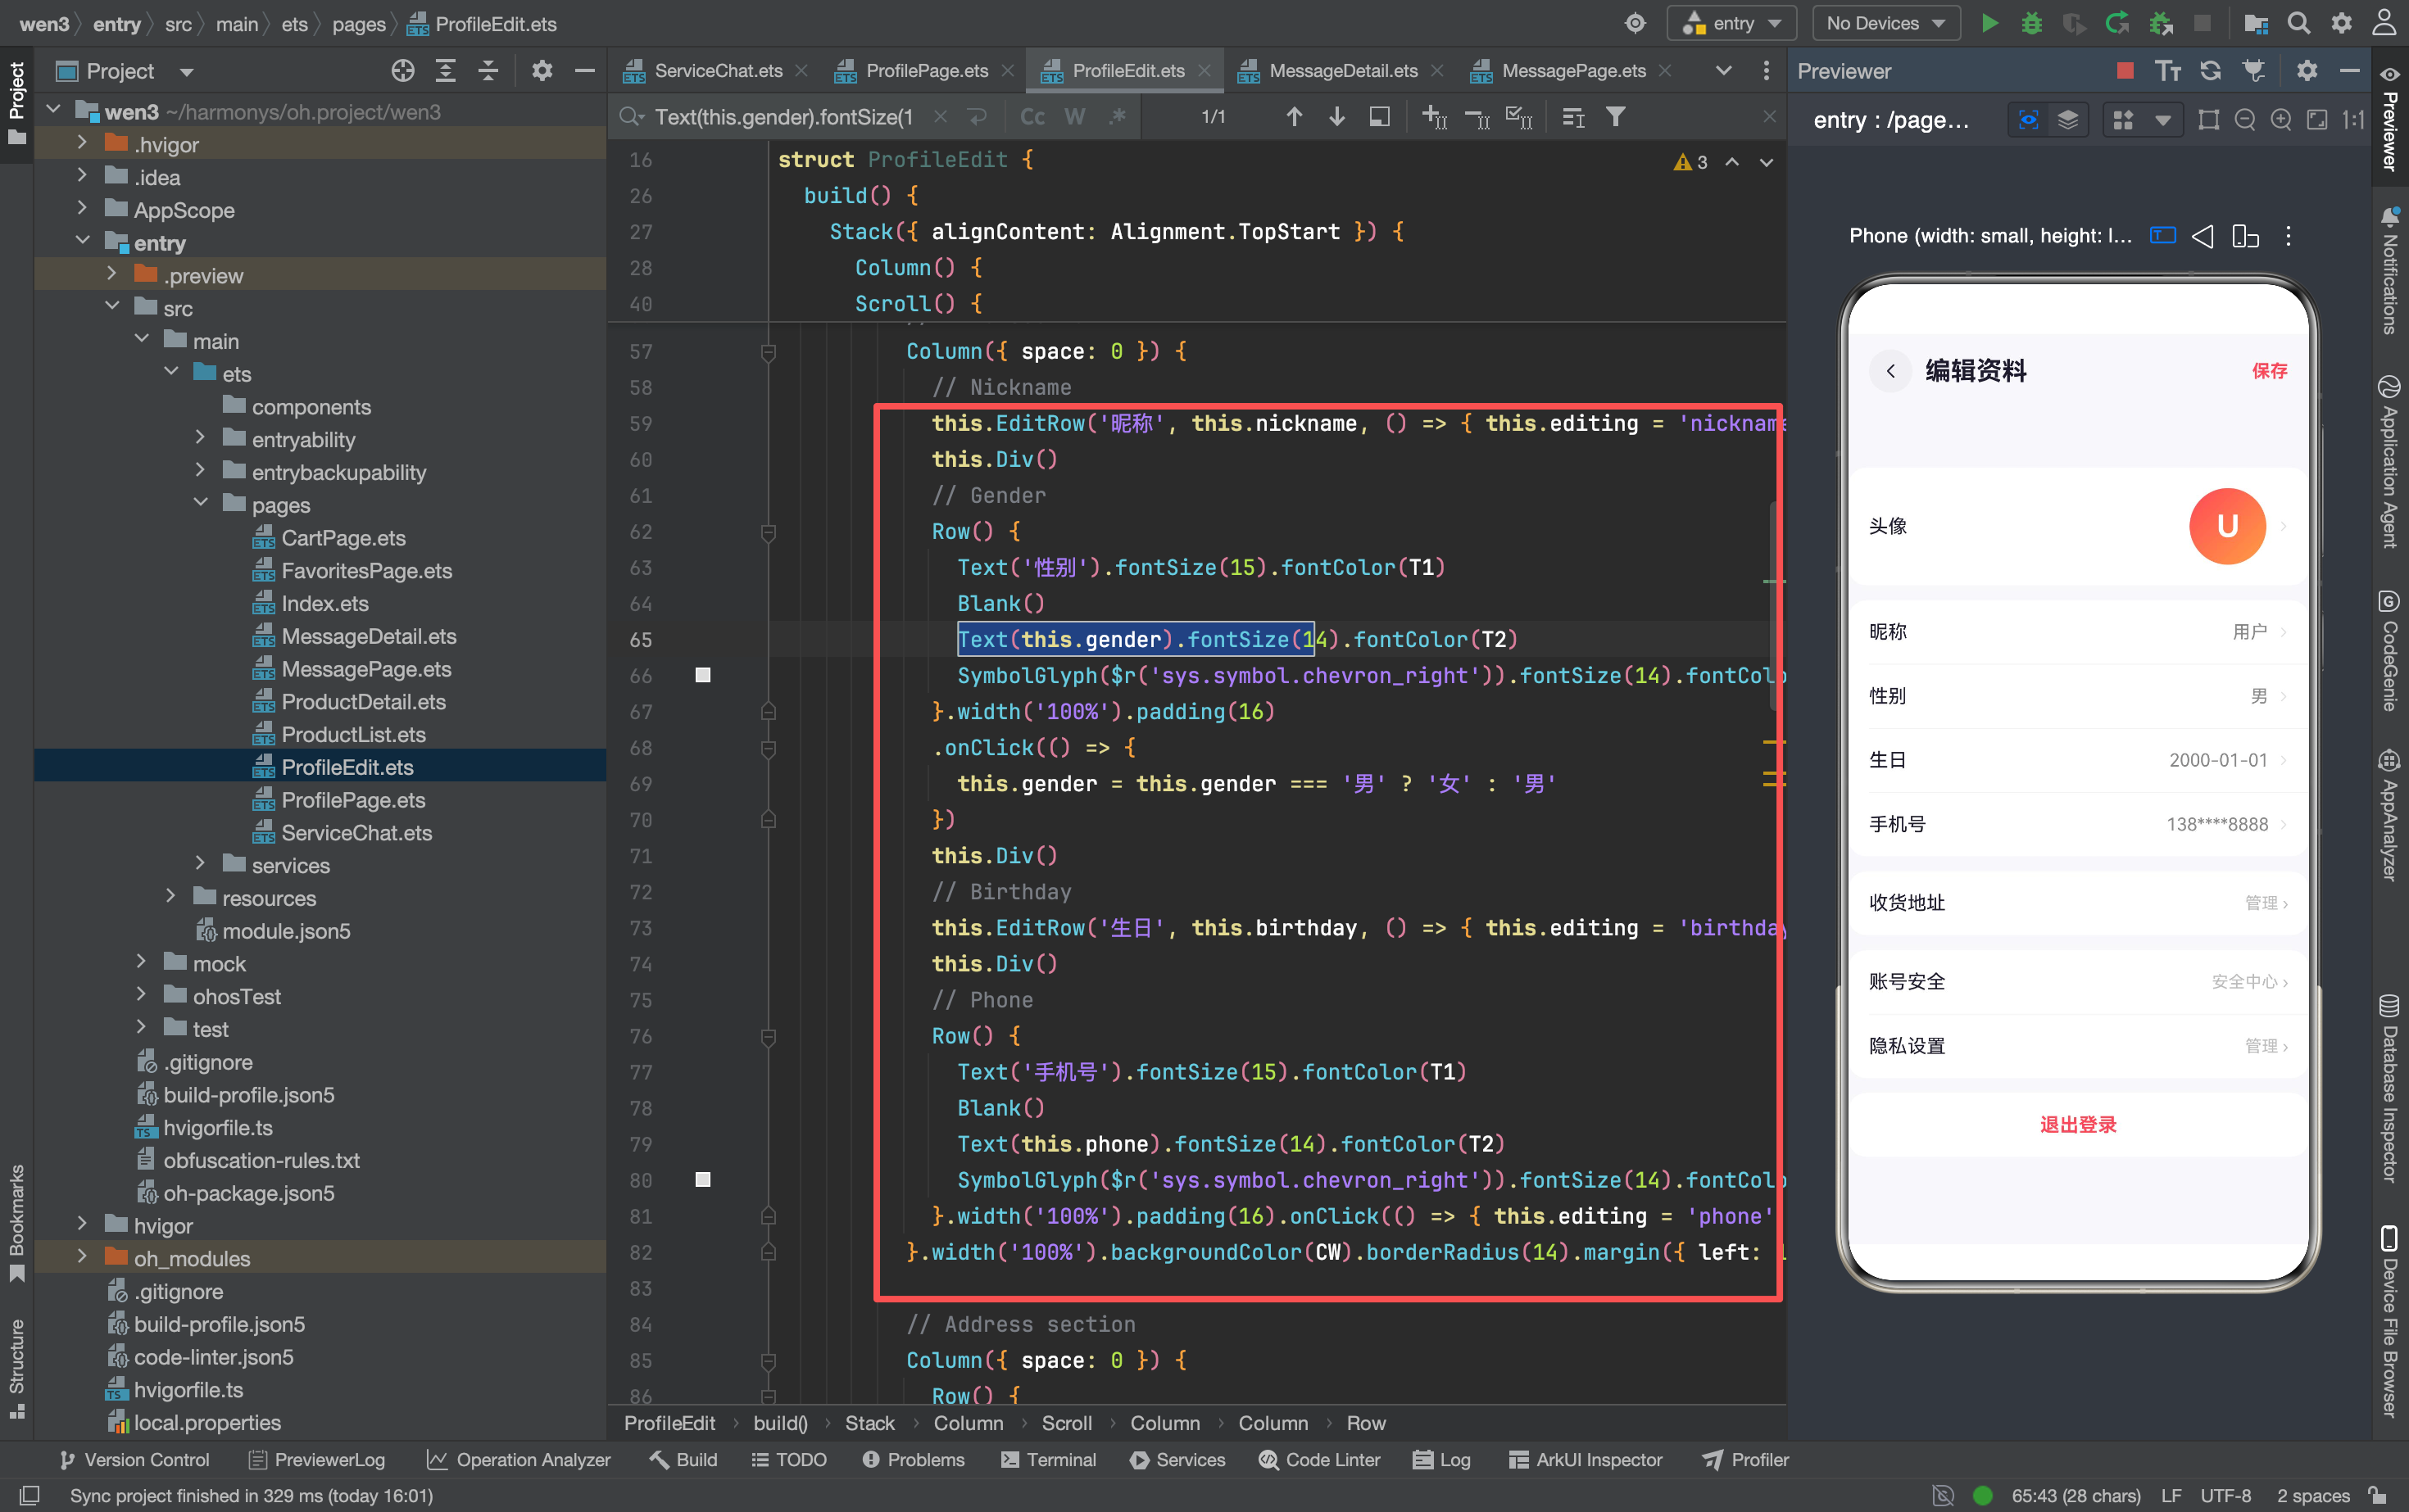Open the Notifications tool window
The image size is (2409, 1512).
(2389, 270)
